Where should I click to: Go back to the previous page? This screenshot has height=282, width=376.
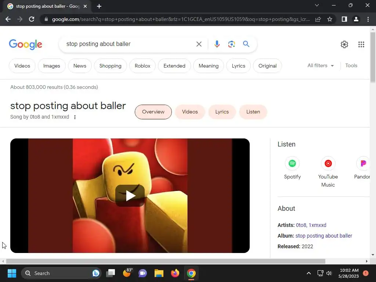point(8,19)
